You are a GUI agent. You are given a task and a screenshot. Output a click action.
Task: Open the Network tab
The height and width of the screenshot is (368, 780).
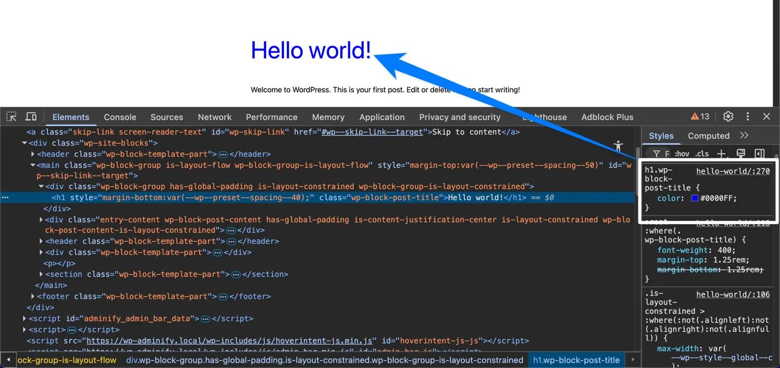click(214, 117)
